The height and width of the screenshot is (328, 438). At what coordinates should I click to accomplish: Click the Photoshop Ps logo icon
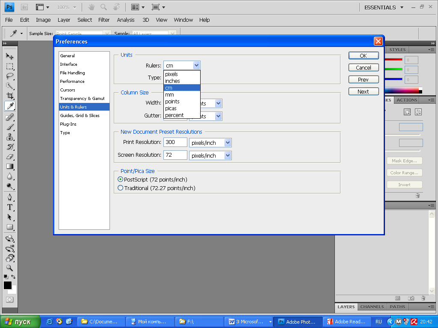9,7
